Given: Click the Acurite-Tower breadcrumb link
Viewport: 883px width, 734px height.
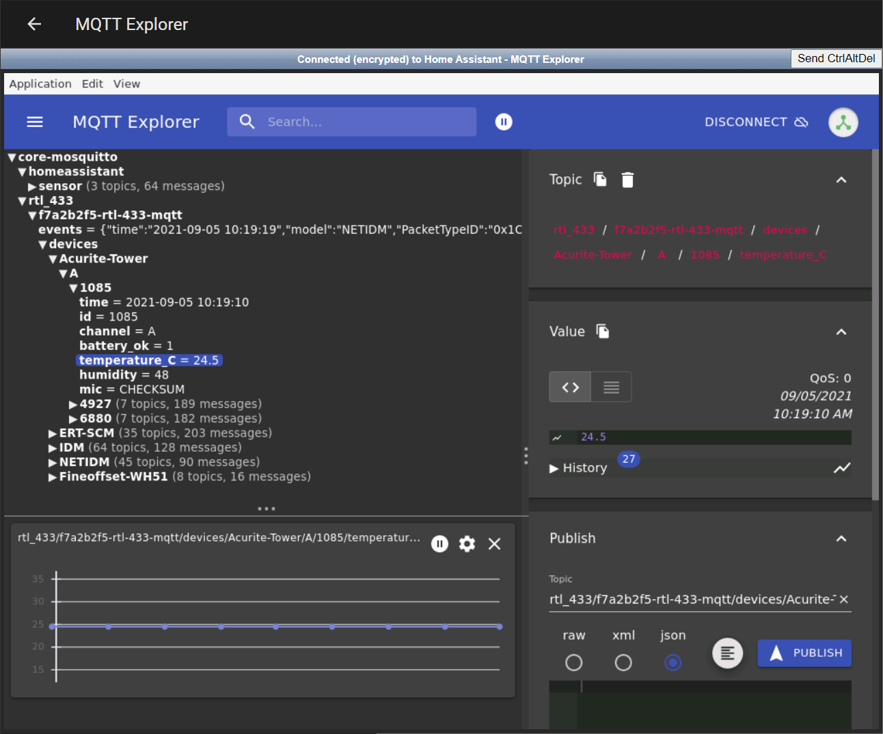Looking at the screenshot, I should [593, 255].
